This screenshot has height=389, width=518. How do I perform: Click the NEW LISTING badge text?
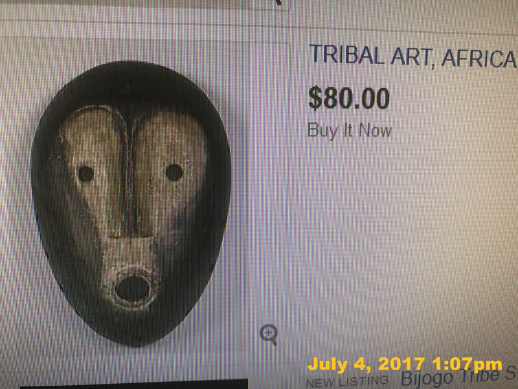(347, 381)
